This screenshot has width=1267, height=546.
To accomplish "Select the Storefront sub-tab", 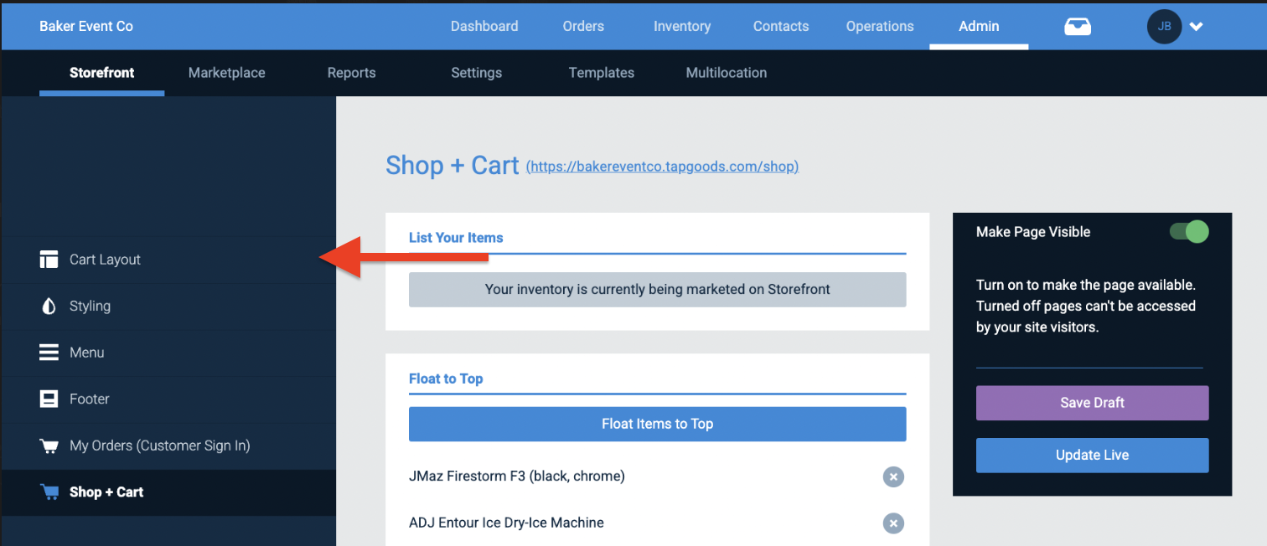I will pyautogui.click(x=102, y=73).
